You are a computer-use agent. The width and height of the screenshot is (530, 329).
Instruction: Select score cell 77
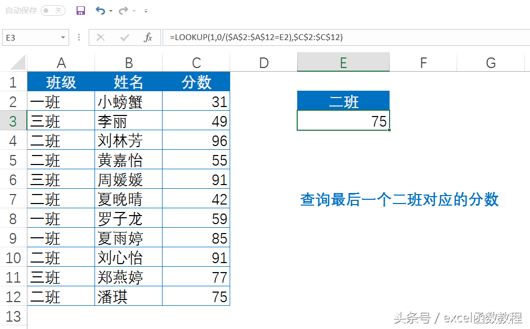(x=196, y=277)
